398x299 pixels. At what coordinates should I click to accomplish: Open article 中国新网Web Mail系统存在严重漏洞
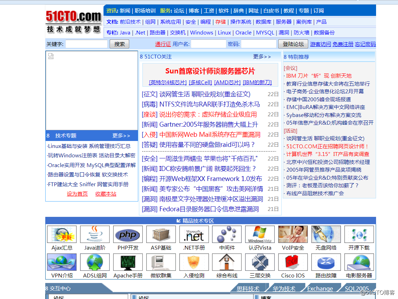click(210, 134)
